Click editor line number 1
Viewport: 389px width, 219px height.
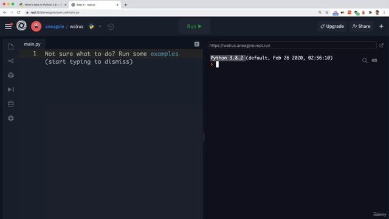35,54
